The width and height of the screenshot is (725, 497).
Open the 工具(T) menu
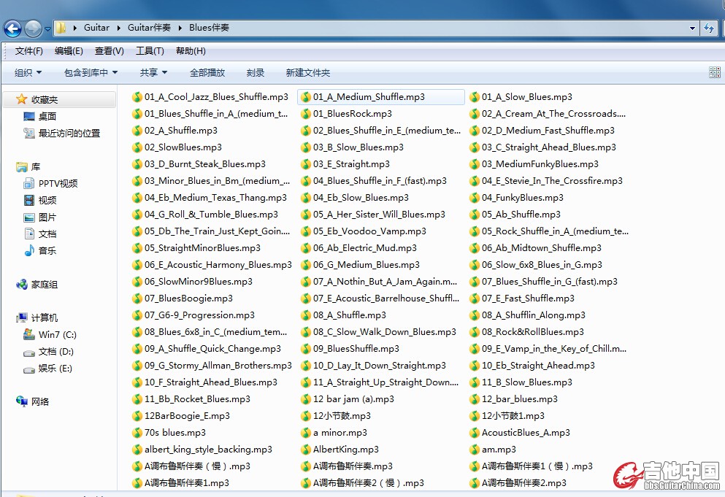pyautogui.click(x=150, y=51)
